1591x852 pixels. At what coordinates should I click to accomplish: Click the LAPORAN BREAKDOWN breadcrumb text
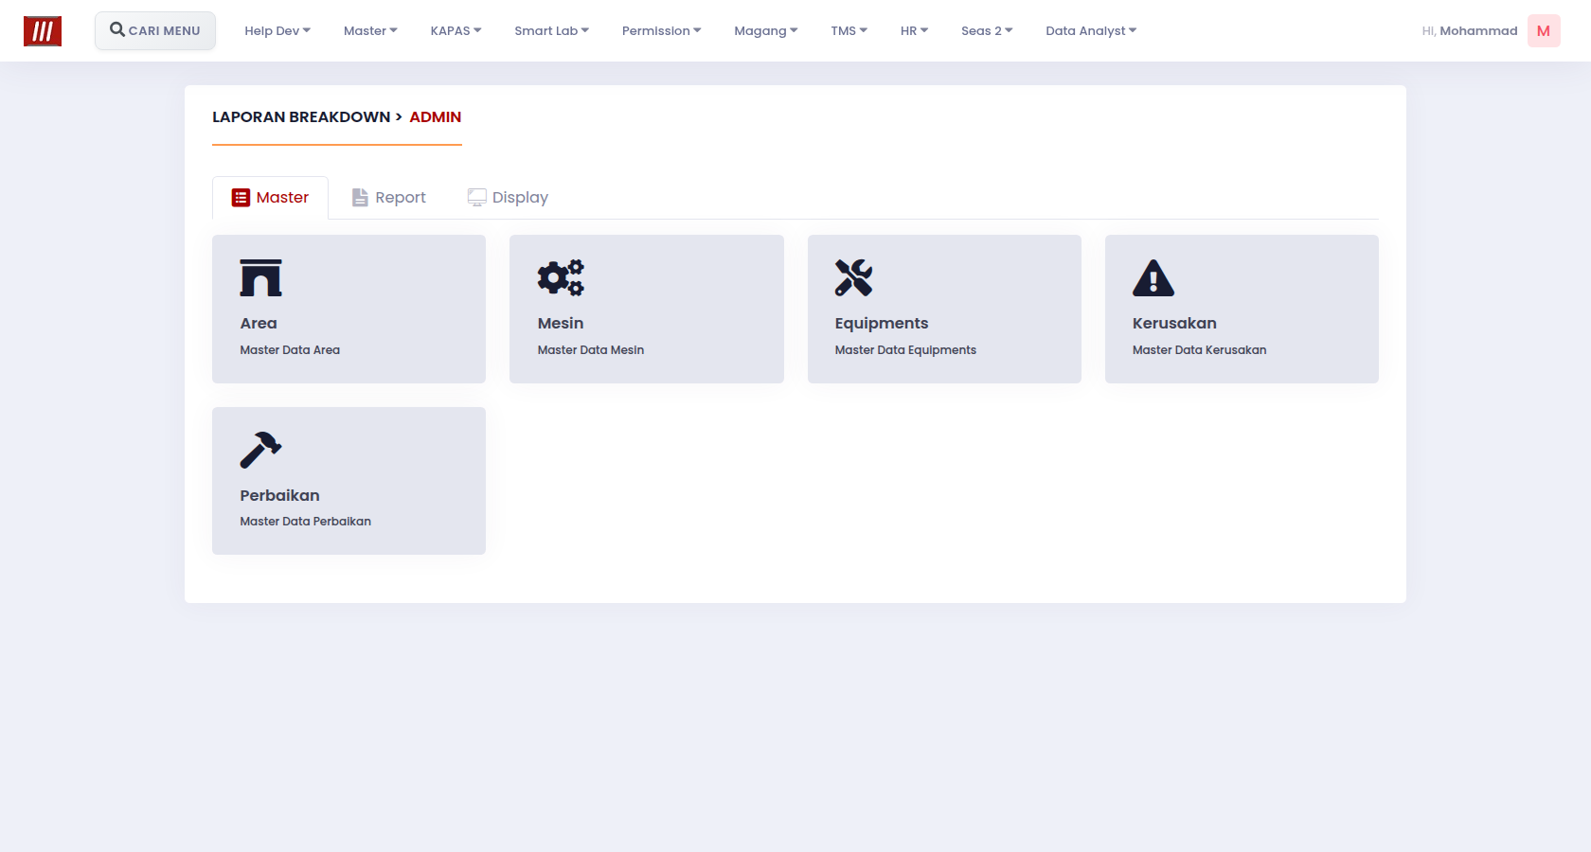point(301,116)
